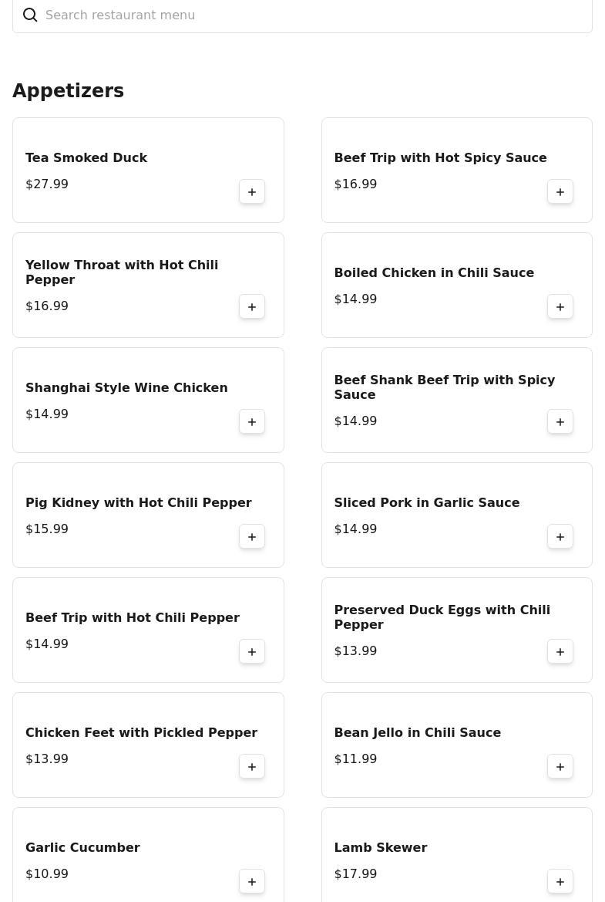The height and width of the screenshot is (902, 605).
Task: Add Beef Trip with Hot Chili Pepper
Action: tap(252, 652)
